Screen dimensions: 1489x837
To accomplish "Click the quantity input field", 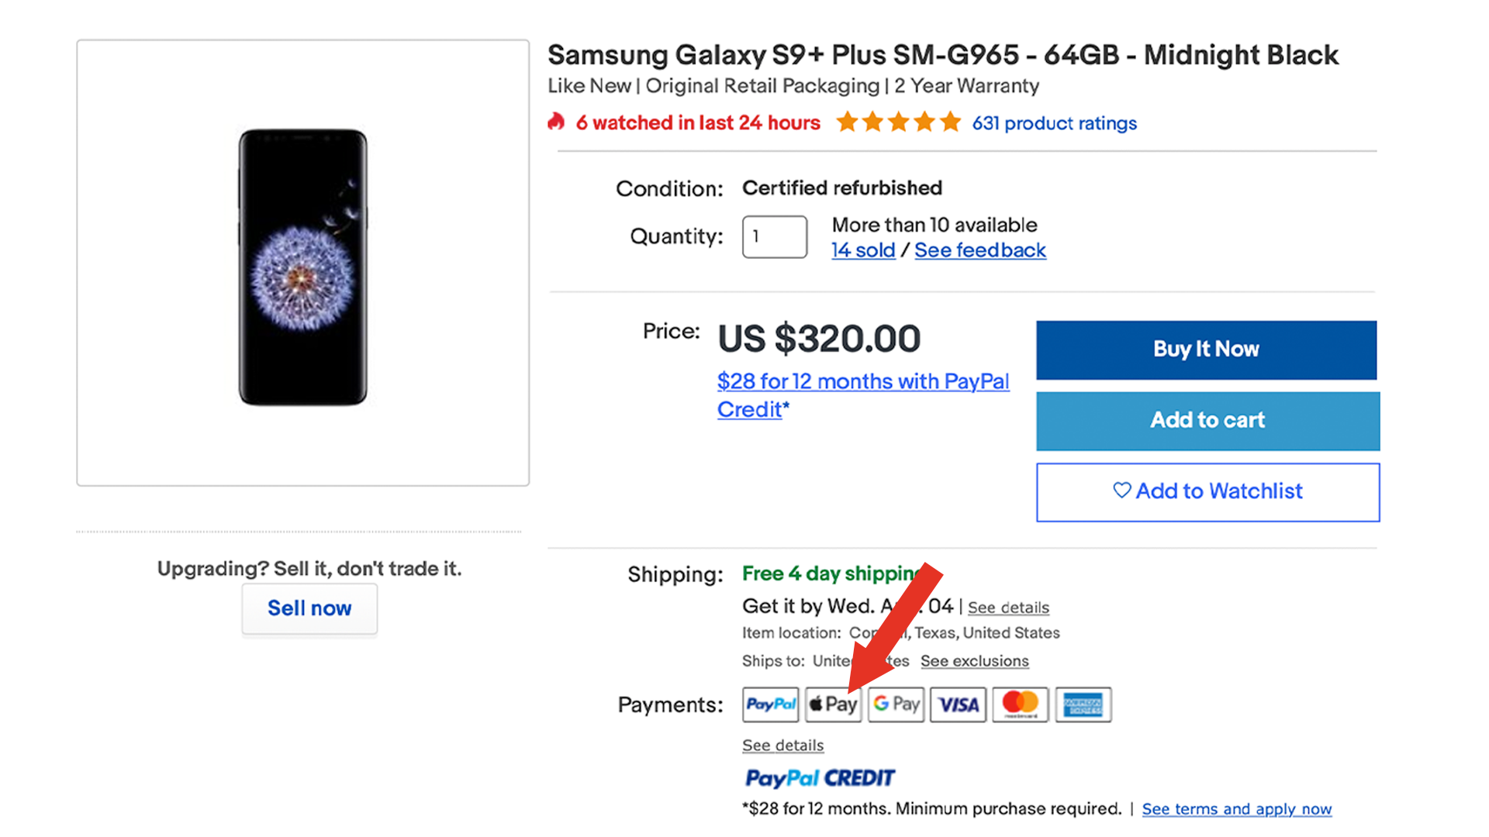I will click(772, 236).
